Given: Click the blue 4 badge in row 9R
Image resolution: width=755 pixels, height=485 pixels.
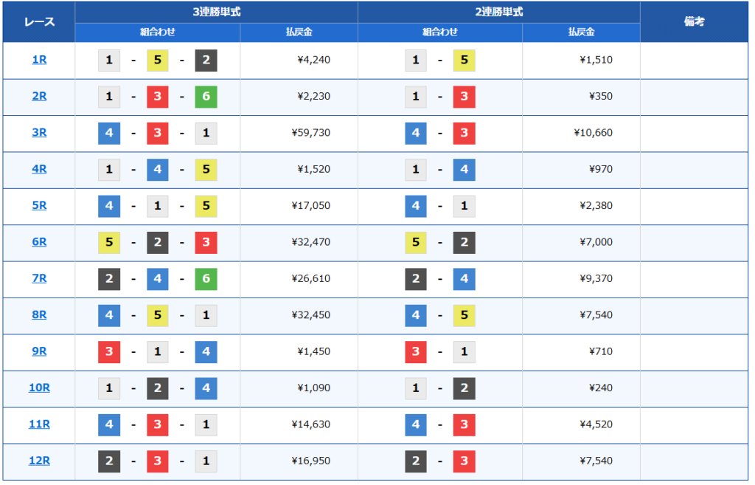Looking at the screenshot, I should [x=206, y=351].
